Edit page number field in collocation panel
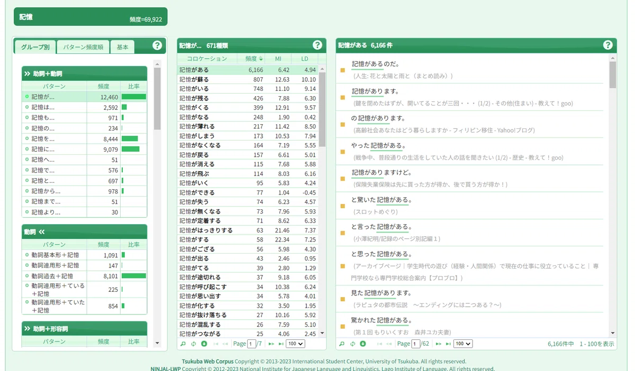 point(252,344)
